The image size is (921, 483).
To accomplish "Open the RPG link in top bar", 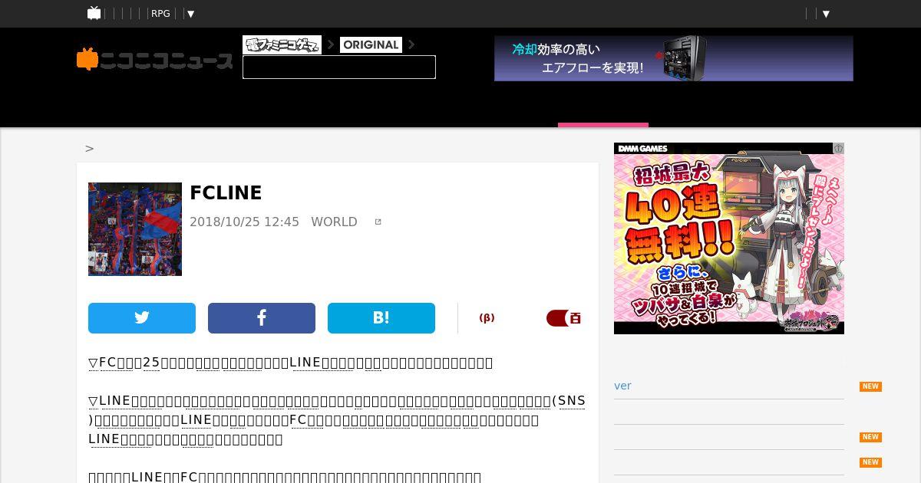I will 160,14.
